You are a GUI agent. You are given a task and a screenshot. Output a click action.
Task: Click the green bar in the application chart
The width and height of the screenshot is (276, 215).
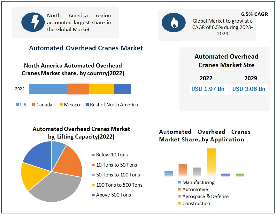click(x=240, y=175)
